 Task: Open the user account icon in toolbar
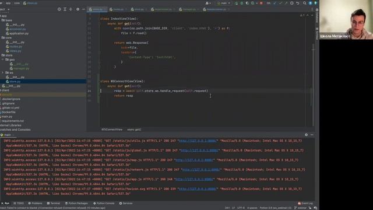207,3
